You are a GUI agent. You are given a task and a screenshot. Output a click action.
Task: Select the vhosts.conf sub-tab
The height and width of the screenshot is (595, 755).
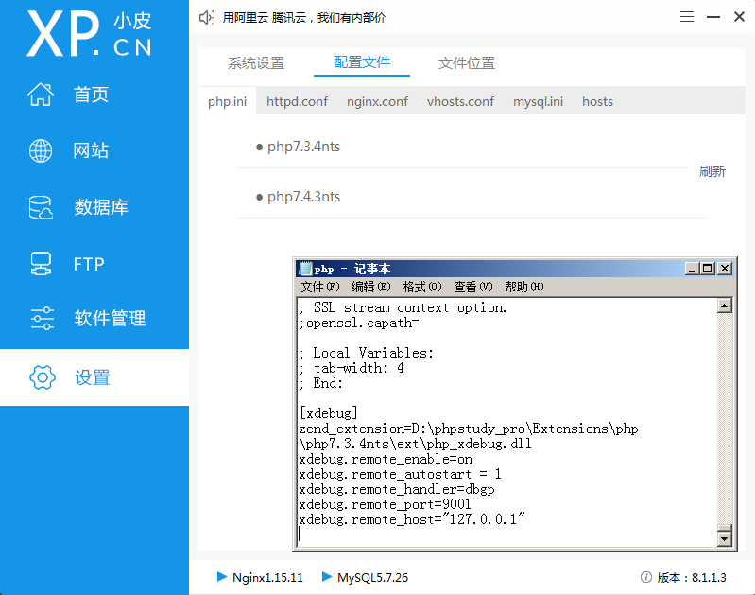[460, 102]
